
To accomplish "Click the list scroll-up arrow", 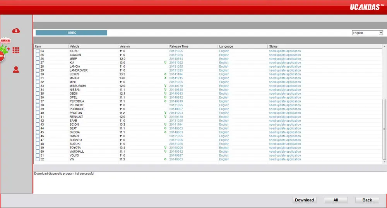I will 384,46.
